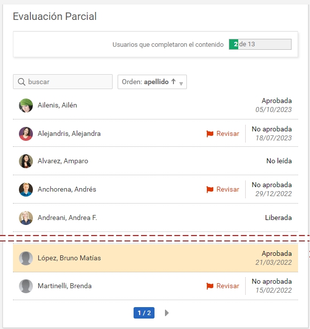Click Brenda Martinelli's placeholder avatar

(x=26, y=286)
